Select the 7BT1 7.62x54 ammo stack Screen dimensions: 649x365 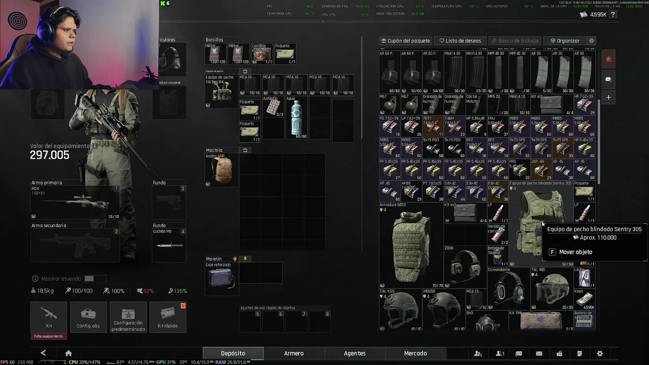click(x=433, y=126)
